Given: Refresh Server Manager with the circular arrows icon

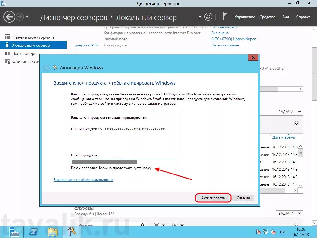Looking at the screenshot, I should (x=208, y=17).
